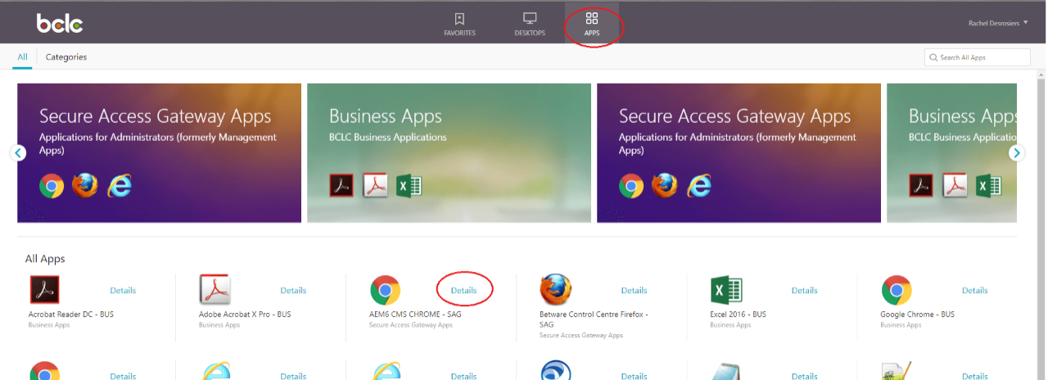Launch Excel 2016 - BUS icon
The height and width of the screenshot is (380, 1048).
click(x=726, y=290)
